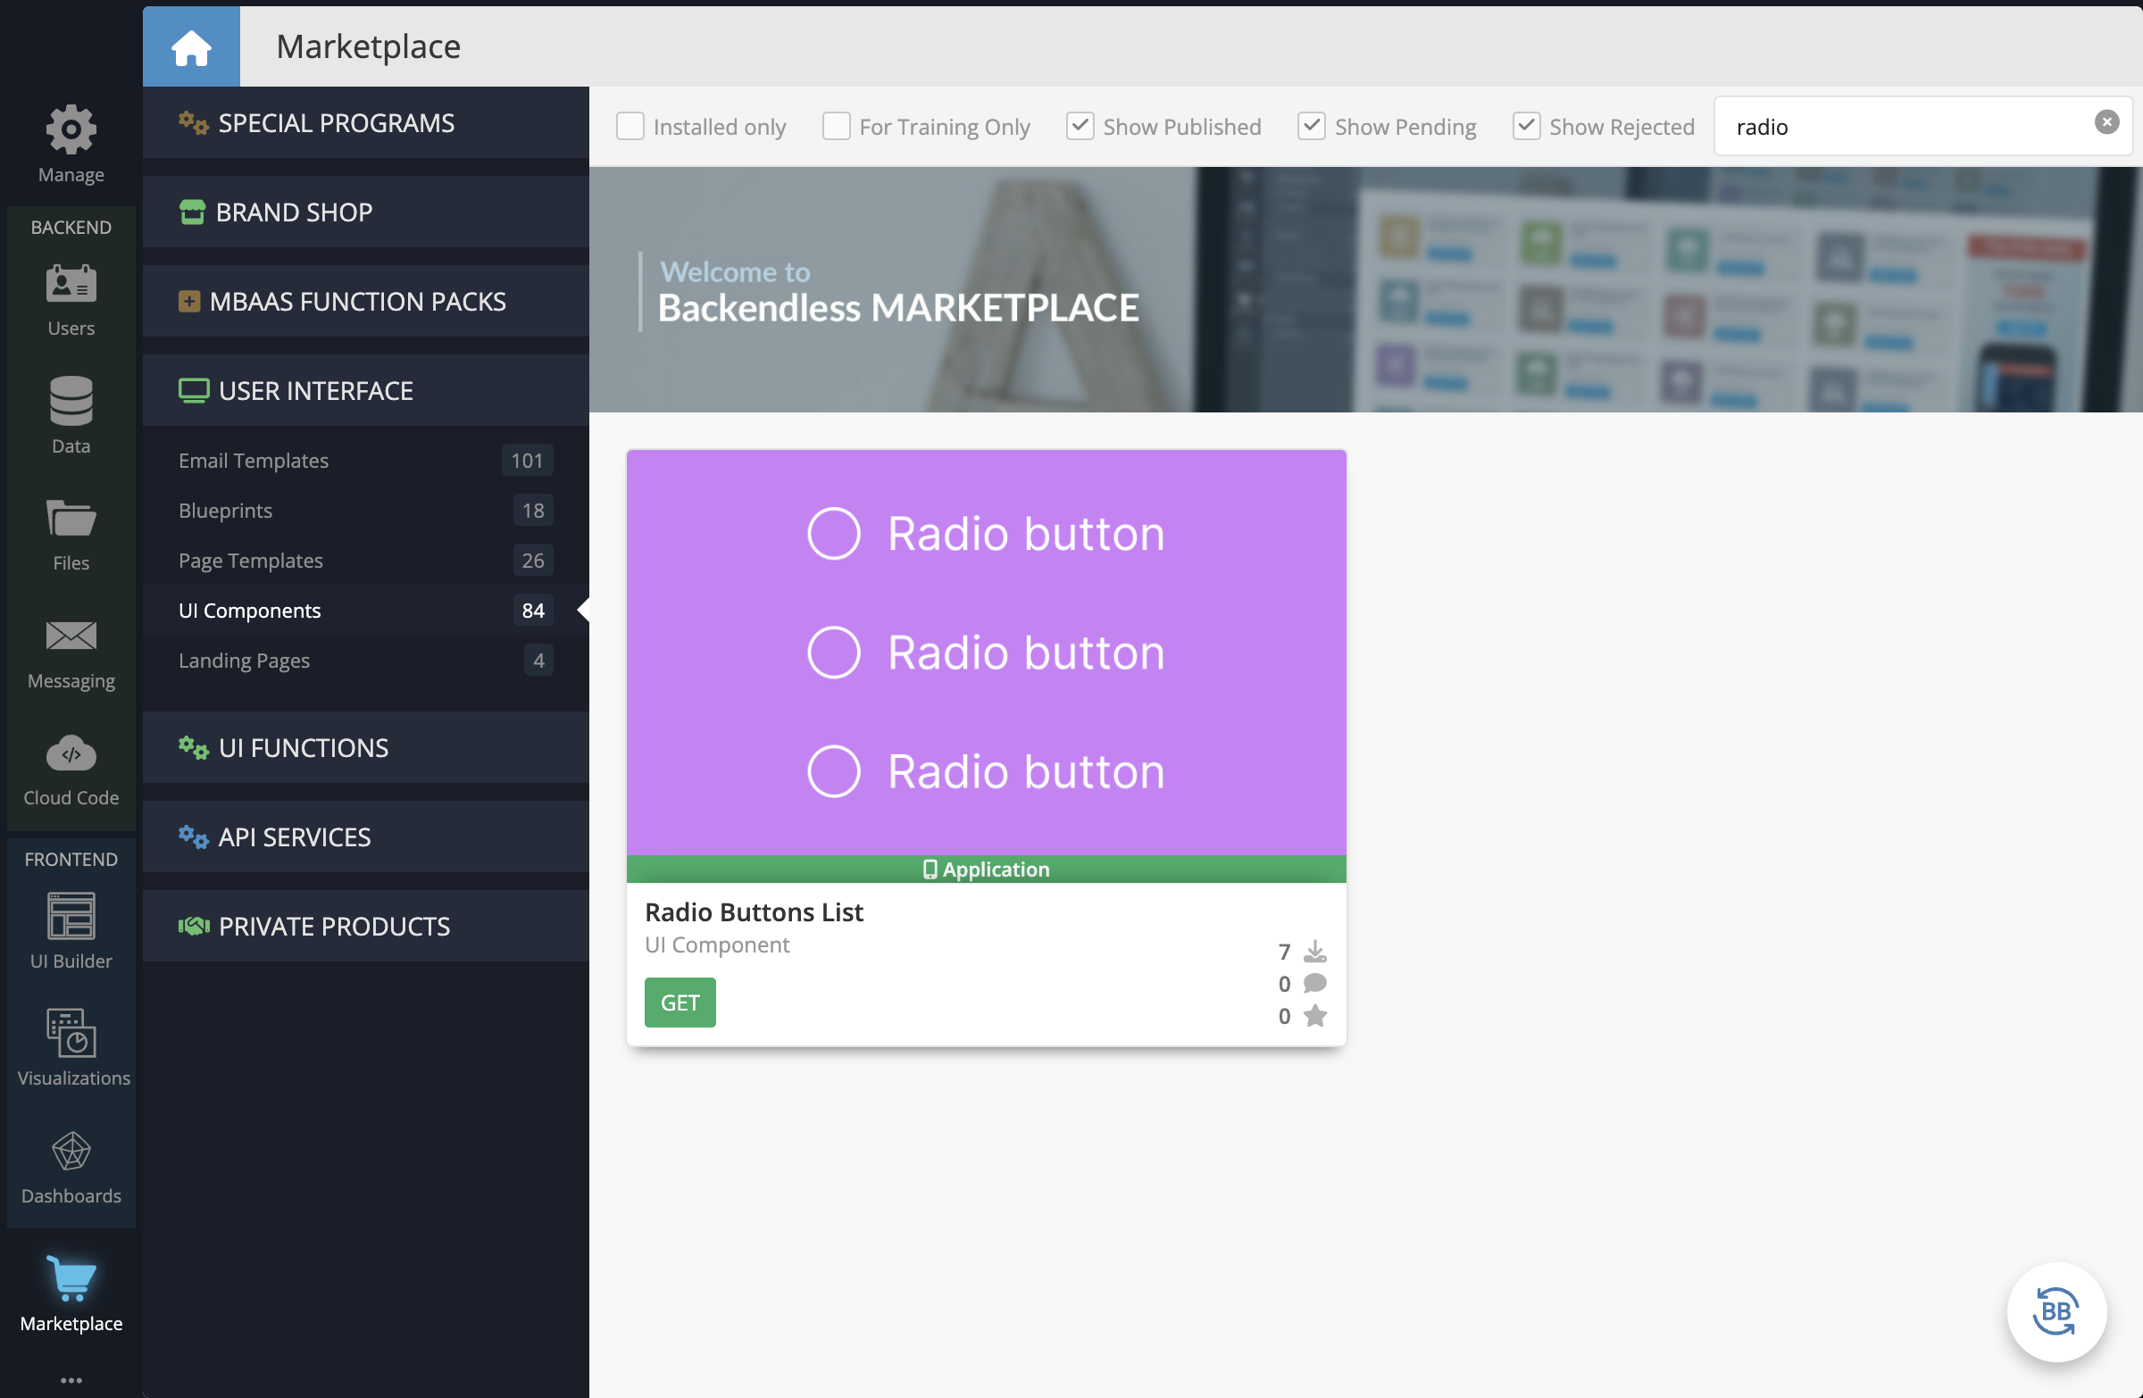Uncheck the Show Pending checkbox
2143x1398 pixels.
tap(1312, 126)
